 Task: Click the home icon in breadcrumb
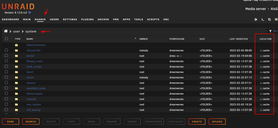(x=6, y=31)
